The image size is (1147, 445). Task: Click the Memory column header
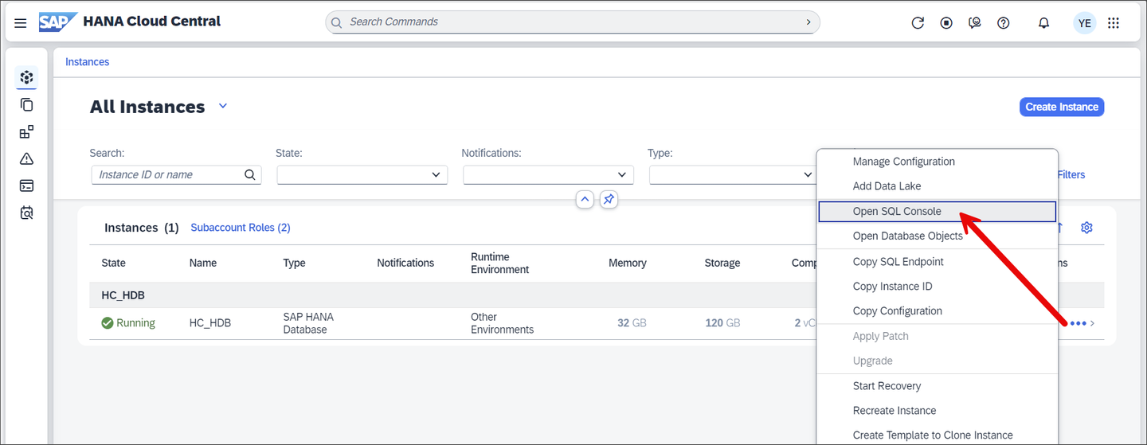(x=628, y=263)
